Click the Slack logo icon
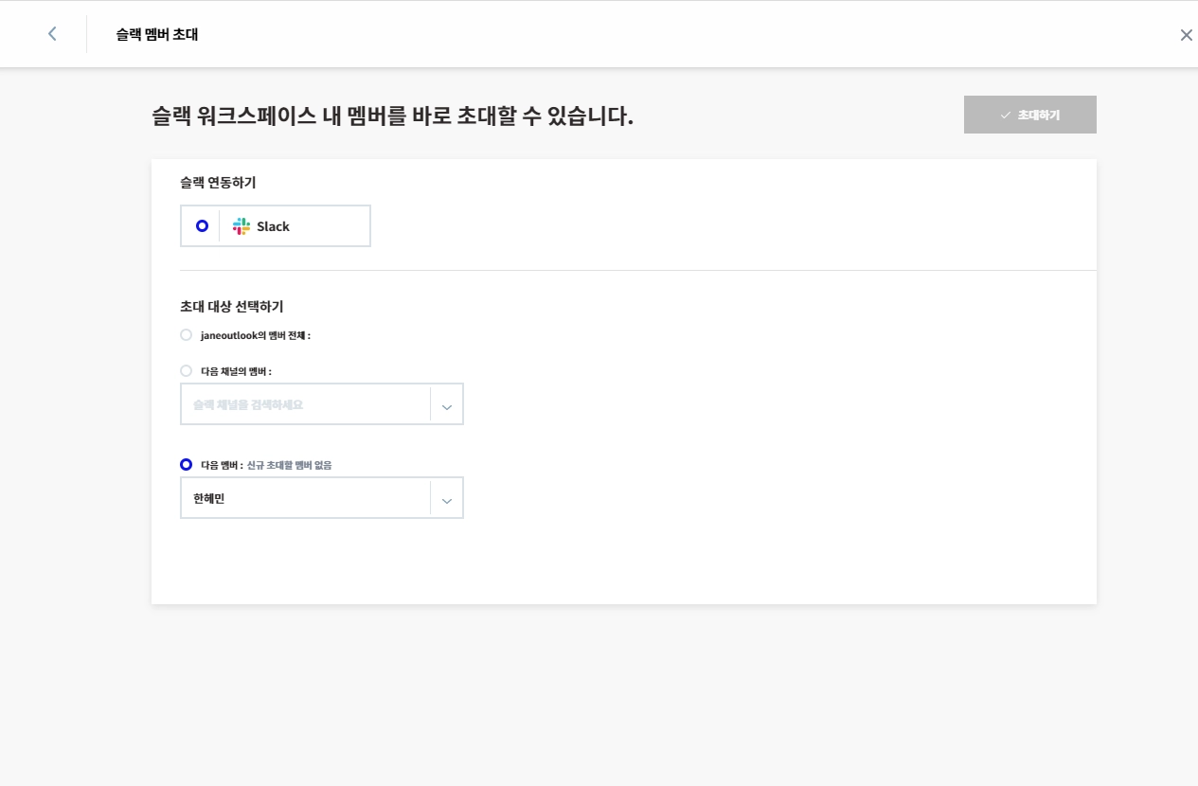This screenshot has height=786, width=1198. (241, 226)
